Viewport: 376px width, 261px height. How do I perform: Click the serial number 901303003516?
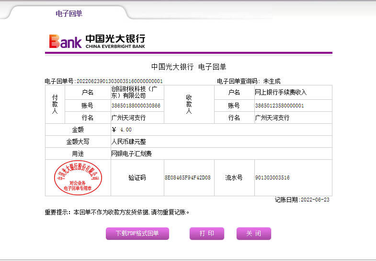272,178
